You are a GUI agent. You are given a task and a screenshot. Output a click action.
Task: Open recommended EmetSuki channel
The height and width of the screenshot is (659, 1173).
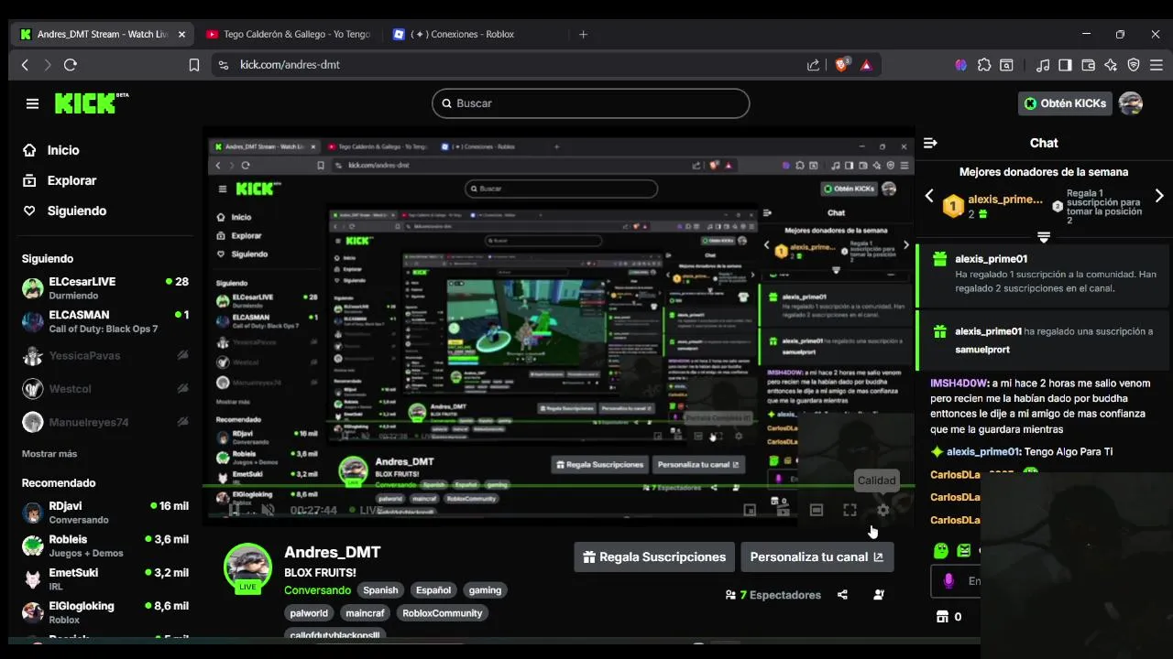pos(105,579)
